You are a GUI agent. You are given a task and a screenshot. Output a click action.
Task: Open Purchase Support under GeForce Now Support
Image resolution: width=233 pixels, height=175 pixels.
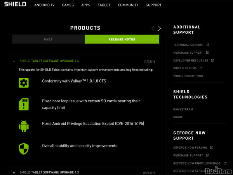pos(188,156)
